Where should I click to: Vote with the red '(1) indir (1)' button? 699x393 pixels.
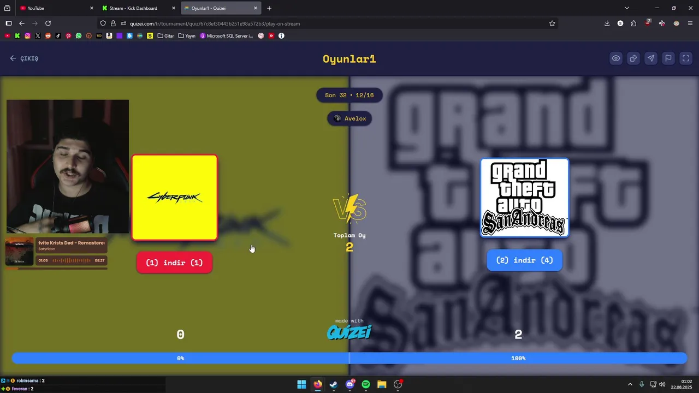pos(174,263)
